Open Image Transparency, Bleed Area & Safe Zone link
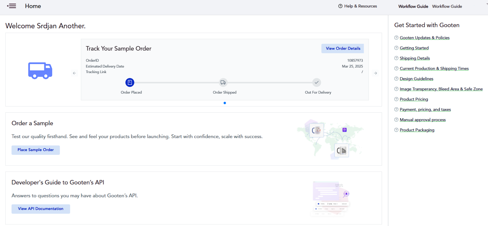Image resolution: width=488 pixels, height=226 pixels. click(441, 89)
